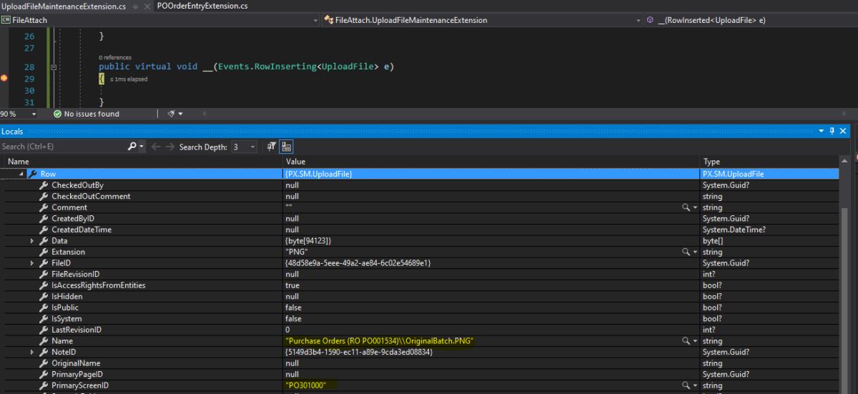Open text visualizer for PrimaryScreenID value
This screenshot has height=394, width=858.
686,385
